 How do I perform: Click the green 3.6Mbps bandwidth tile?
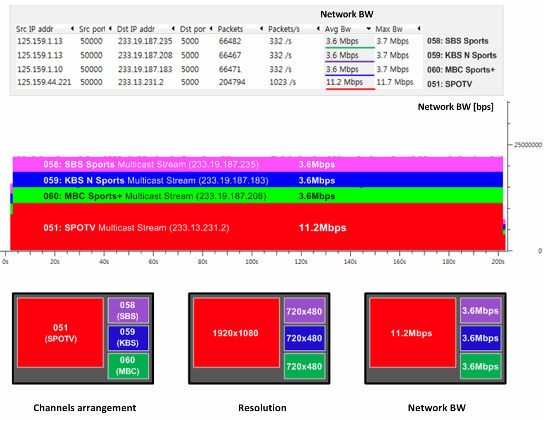click(x=480, y=366)
